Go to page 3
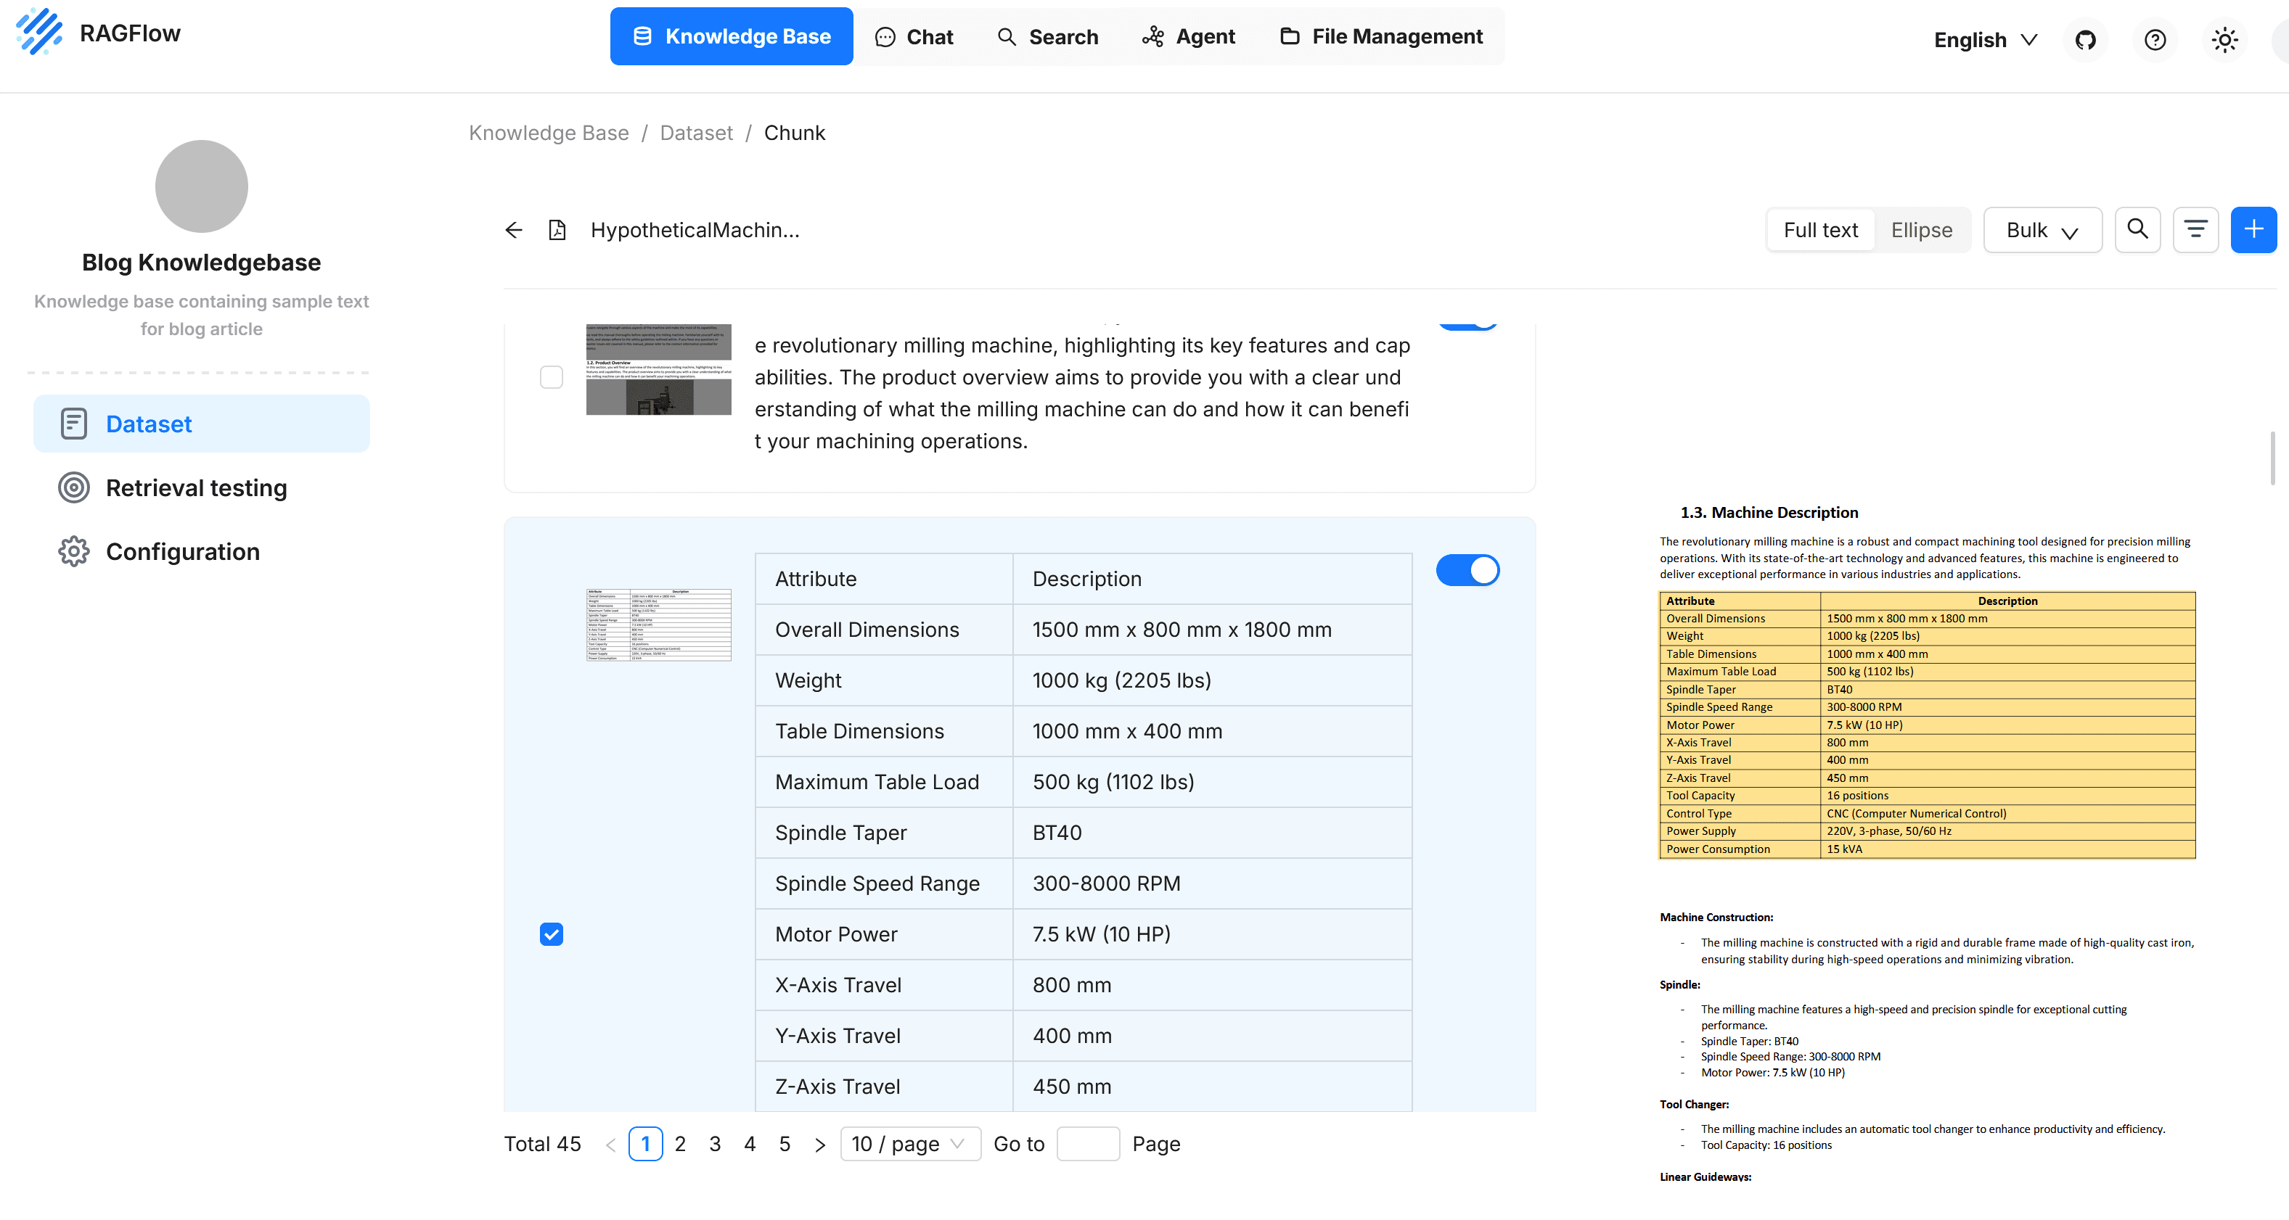 (x=714, y=1144)
